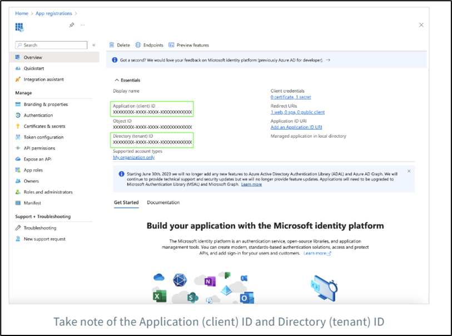Click the ADAL notice info icon

point(121,174)
